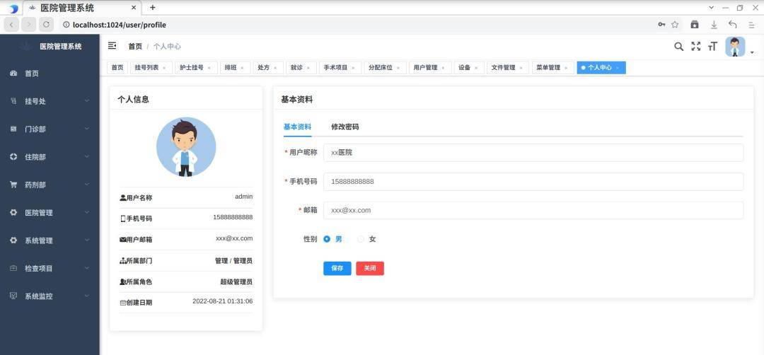
Task: Toggle fullscreen mode icon in header
Action: tap(696, 46)
